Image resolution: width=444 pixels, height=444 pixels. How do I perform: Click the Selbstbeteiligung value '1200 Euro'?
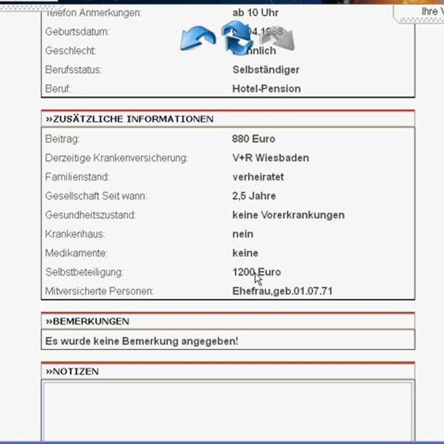(x=257, y=272)
